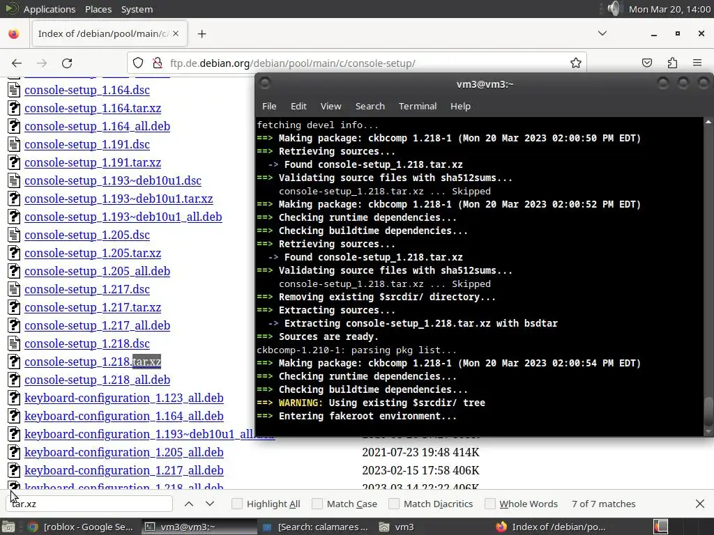Close the find bar
This screenshot has width=714, height=535.
tap(700, 504)
